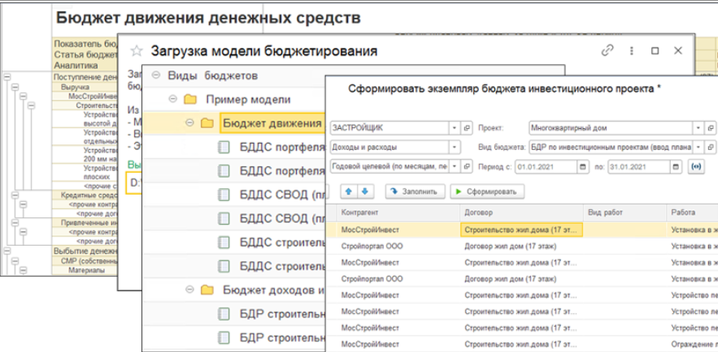This screenshot has height=352, width=718.
Task: Edit the Период с date field 01.01.2021
Action: [546, 166]
